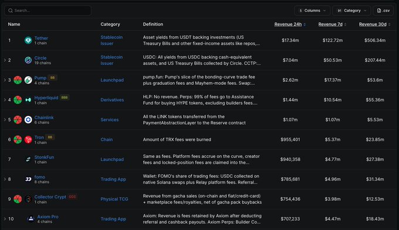
Task: Click the Name column header
Action: (x=14, y=24)
